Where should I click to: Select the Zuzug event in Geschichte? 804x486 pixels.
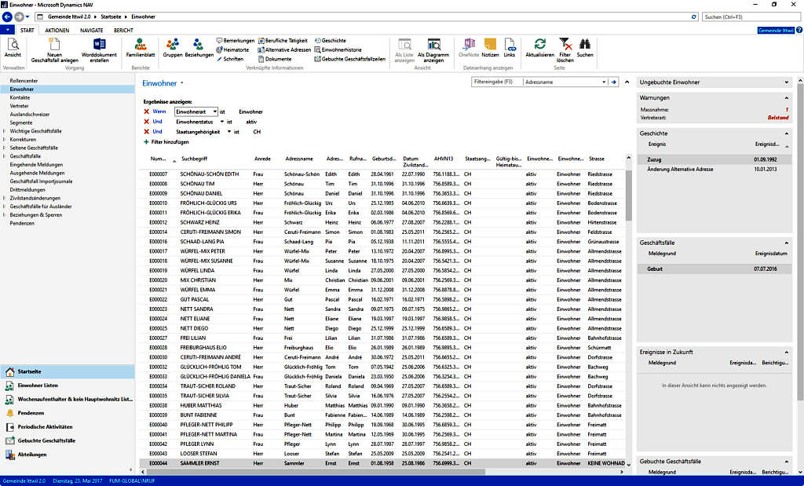pos(714,160)
